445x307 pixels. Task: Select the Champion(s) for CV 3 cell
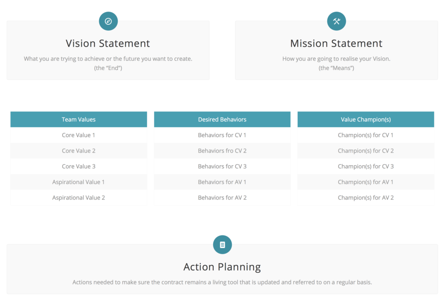[x=366, y=166]
